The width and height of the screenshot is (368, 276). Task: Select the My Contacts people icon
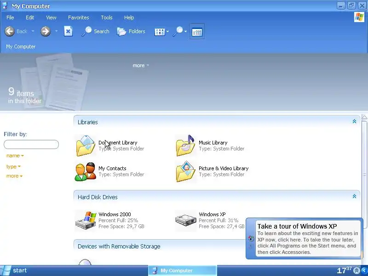[x=86, y=172]
